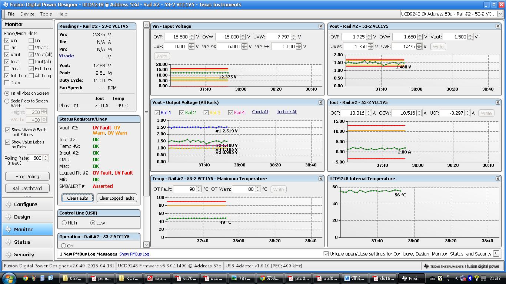
Task: Switch to the Monitor section tab
Action: point(27,229)
